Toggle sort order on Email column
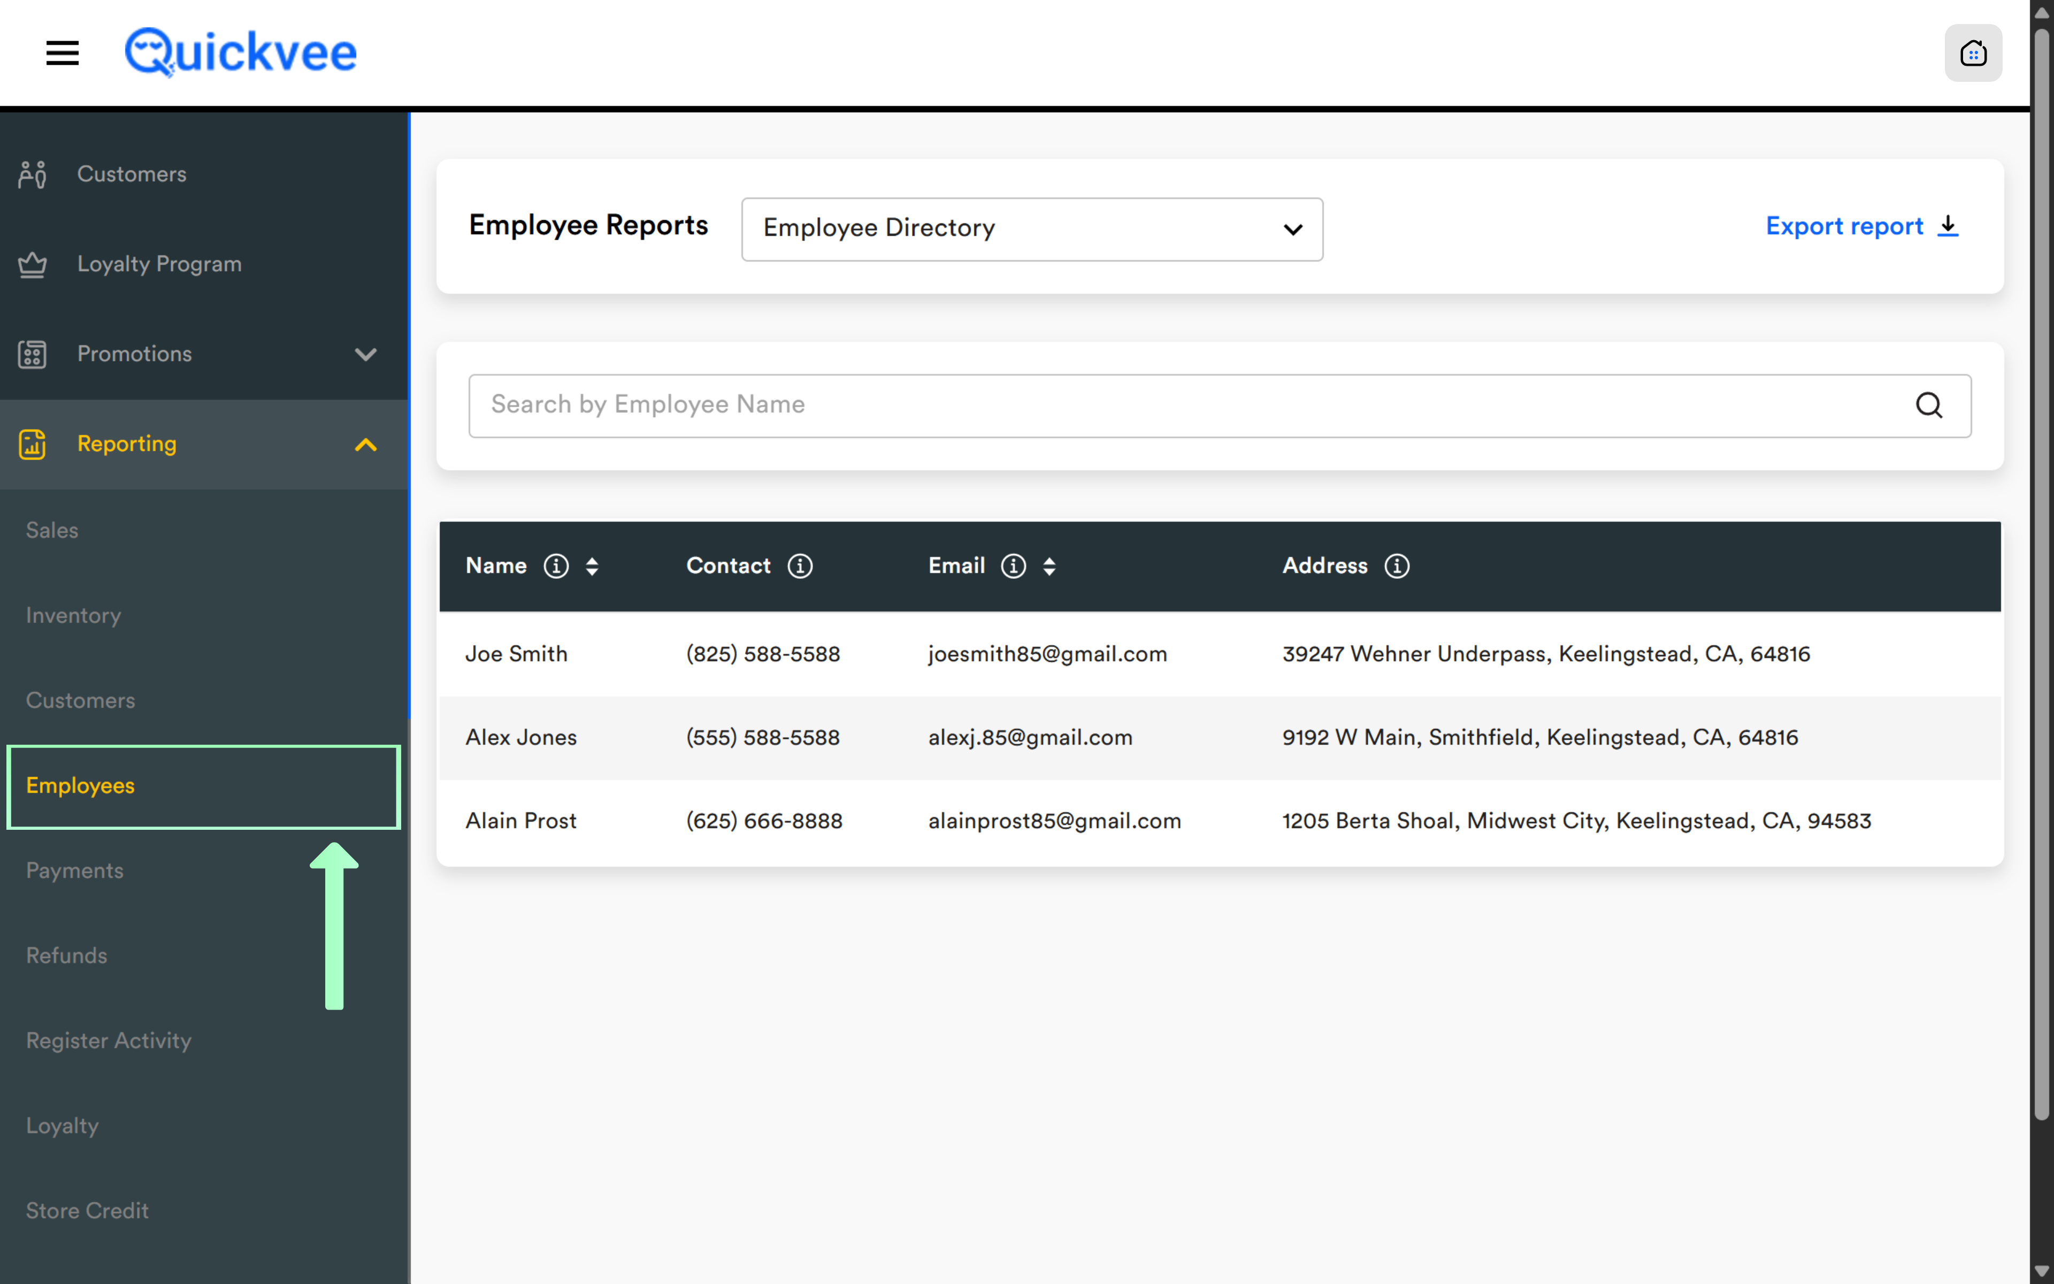Viewport: 2054px width, 1284px height. 1049,565
